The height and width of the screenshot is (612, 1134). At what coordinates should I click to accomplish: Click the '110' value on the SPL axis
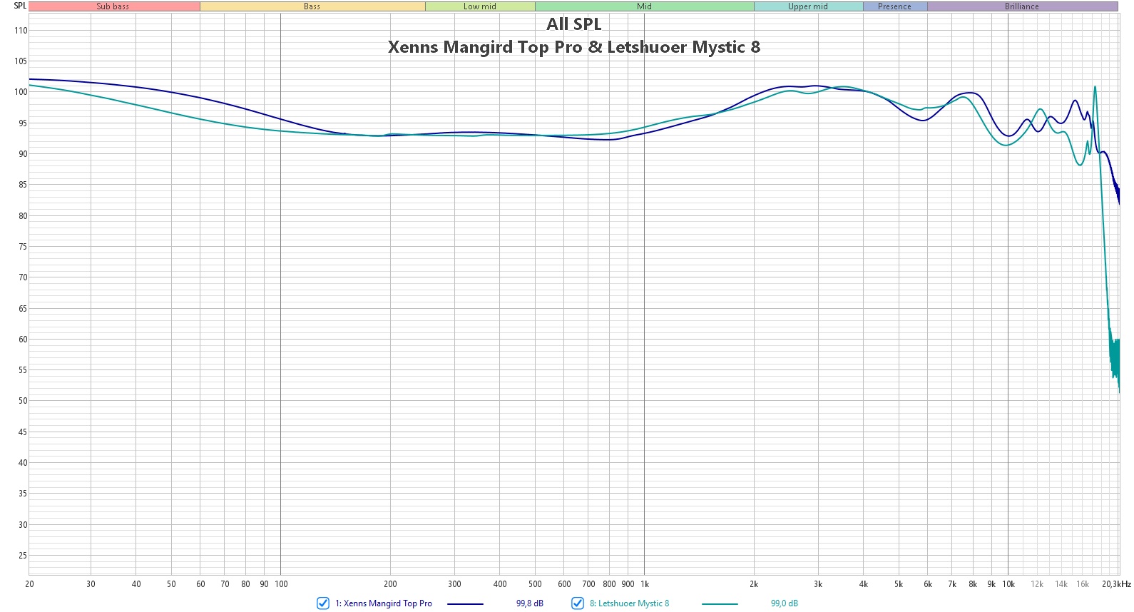click(21, 31)
